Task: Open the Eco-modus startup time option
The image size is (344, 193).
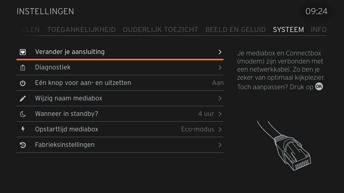Action: pyautogui.click(x=198, y=129)
